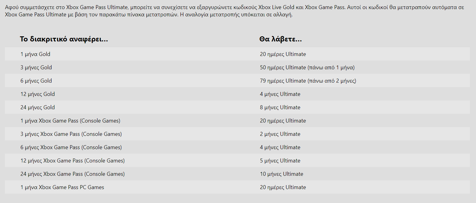Select '6 μήνες Xbox Game Pass (Console Games)' row

pyautogui.click(x=237, y=147)
